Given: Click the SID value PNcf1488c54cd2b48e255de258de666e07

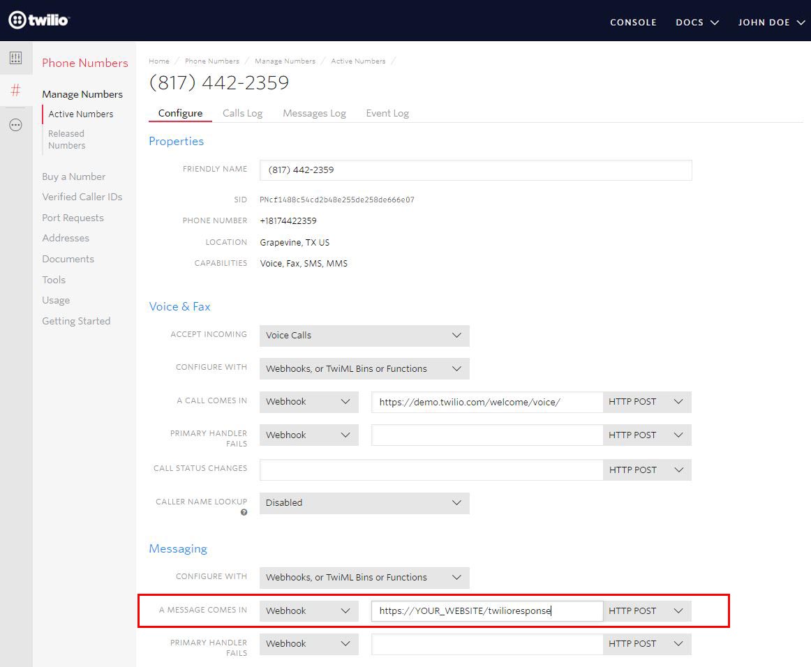Looking at the screenshot, I should [336, 200].
